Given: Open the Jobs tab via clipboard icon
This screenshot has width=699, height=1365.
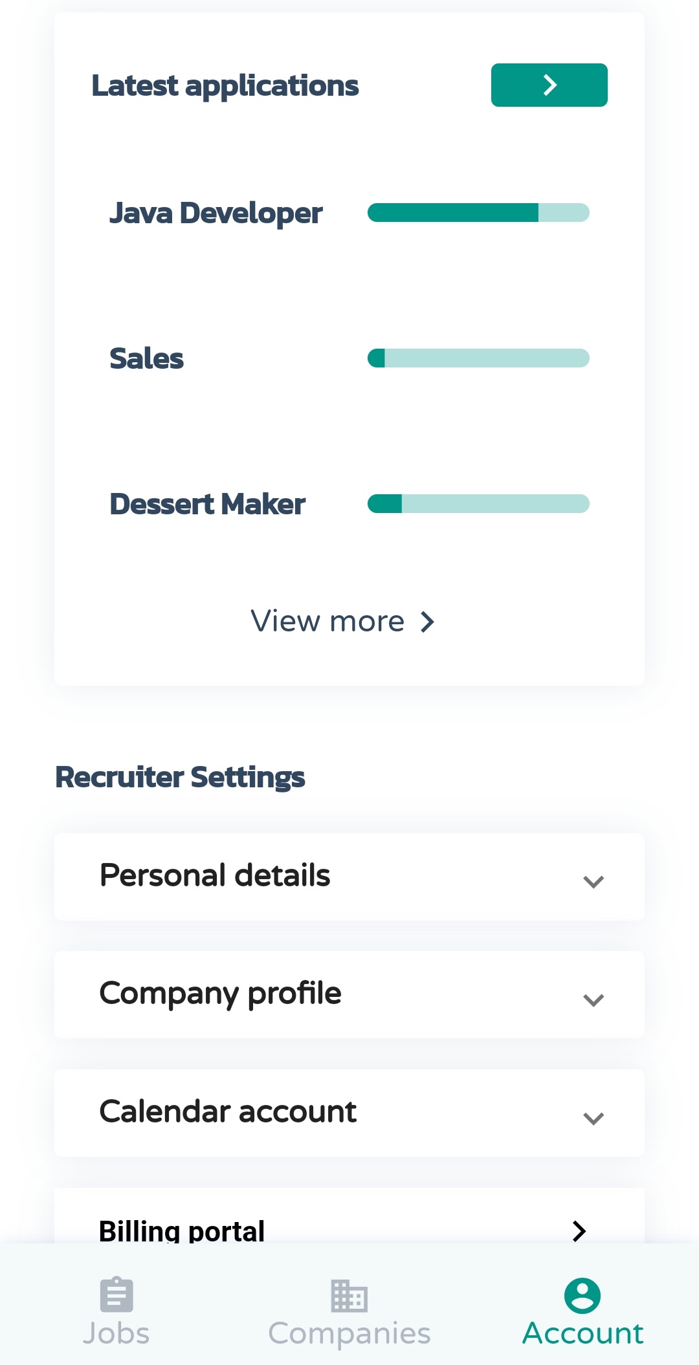Looking at the screenshot, I should [x=115, y=1296].
